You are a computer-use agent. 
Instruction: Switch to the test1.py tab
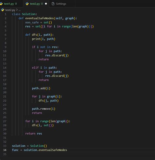click(x=10, y=4)
